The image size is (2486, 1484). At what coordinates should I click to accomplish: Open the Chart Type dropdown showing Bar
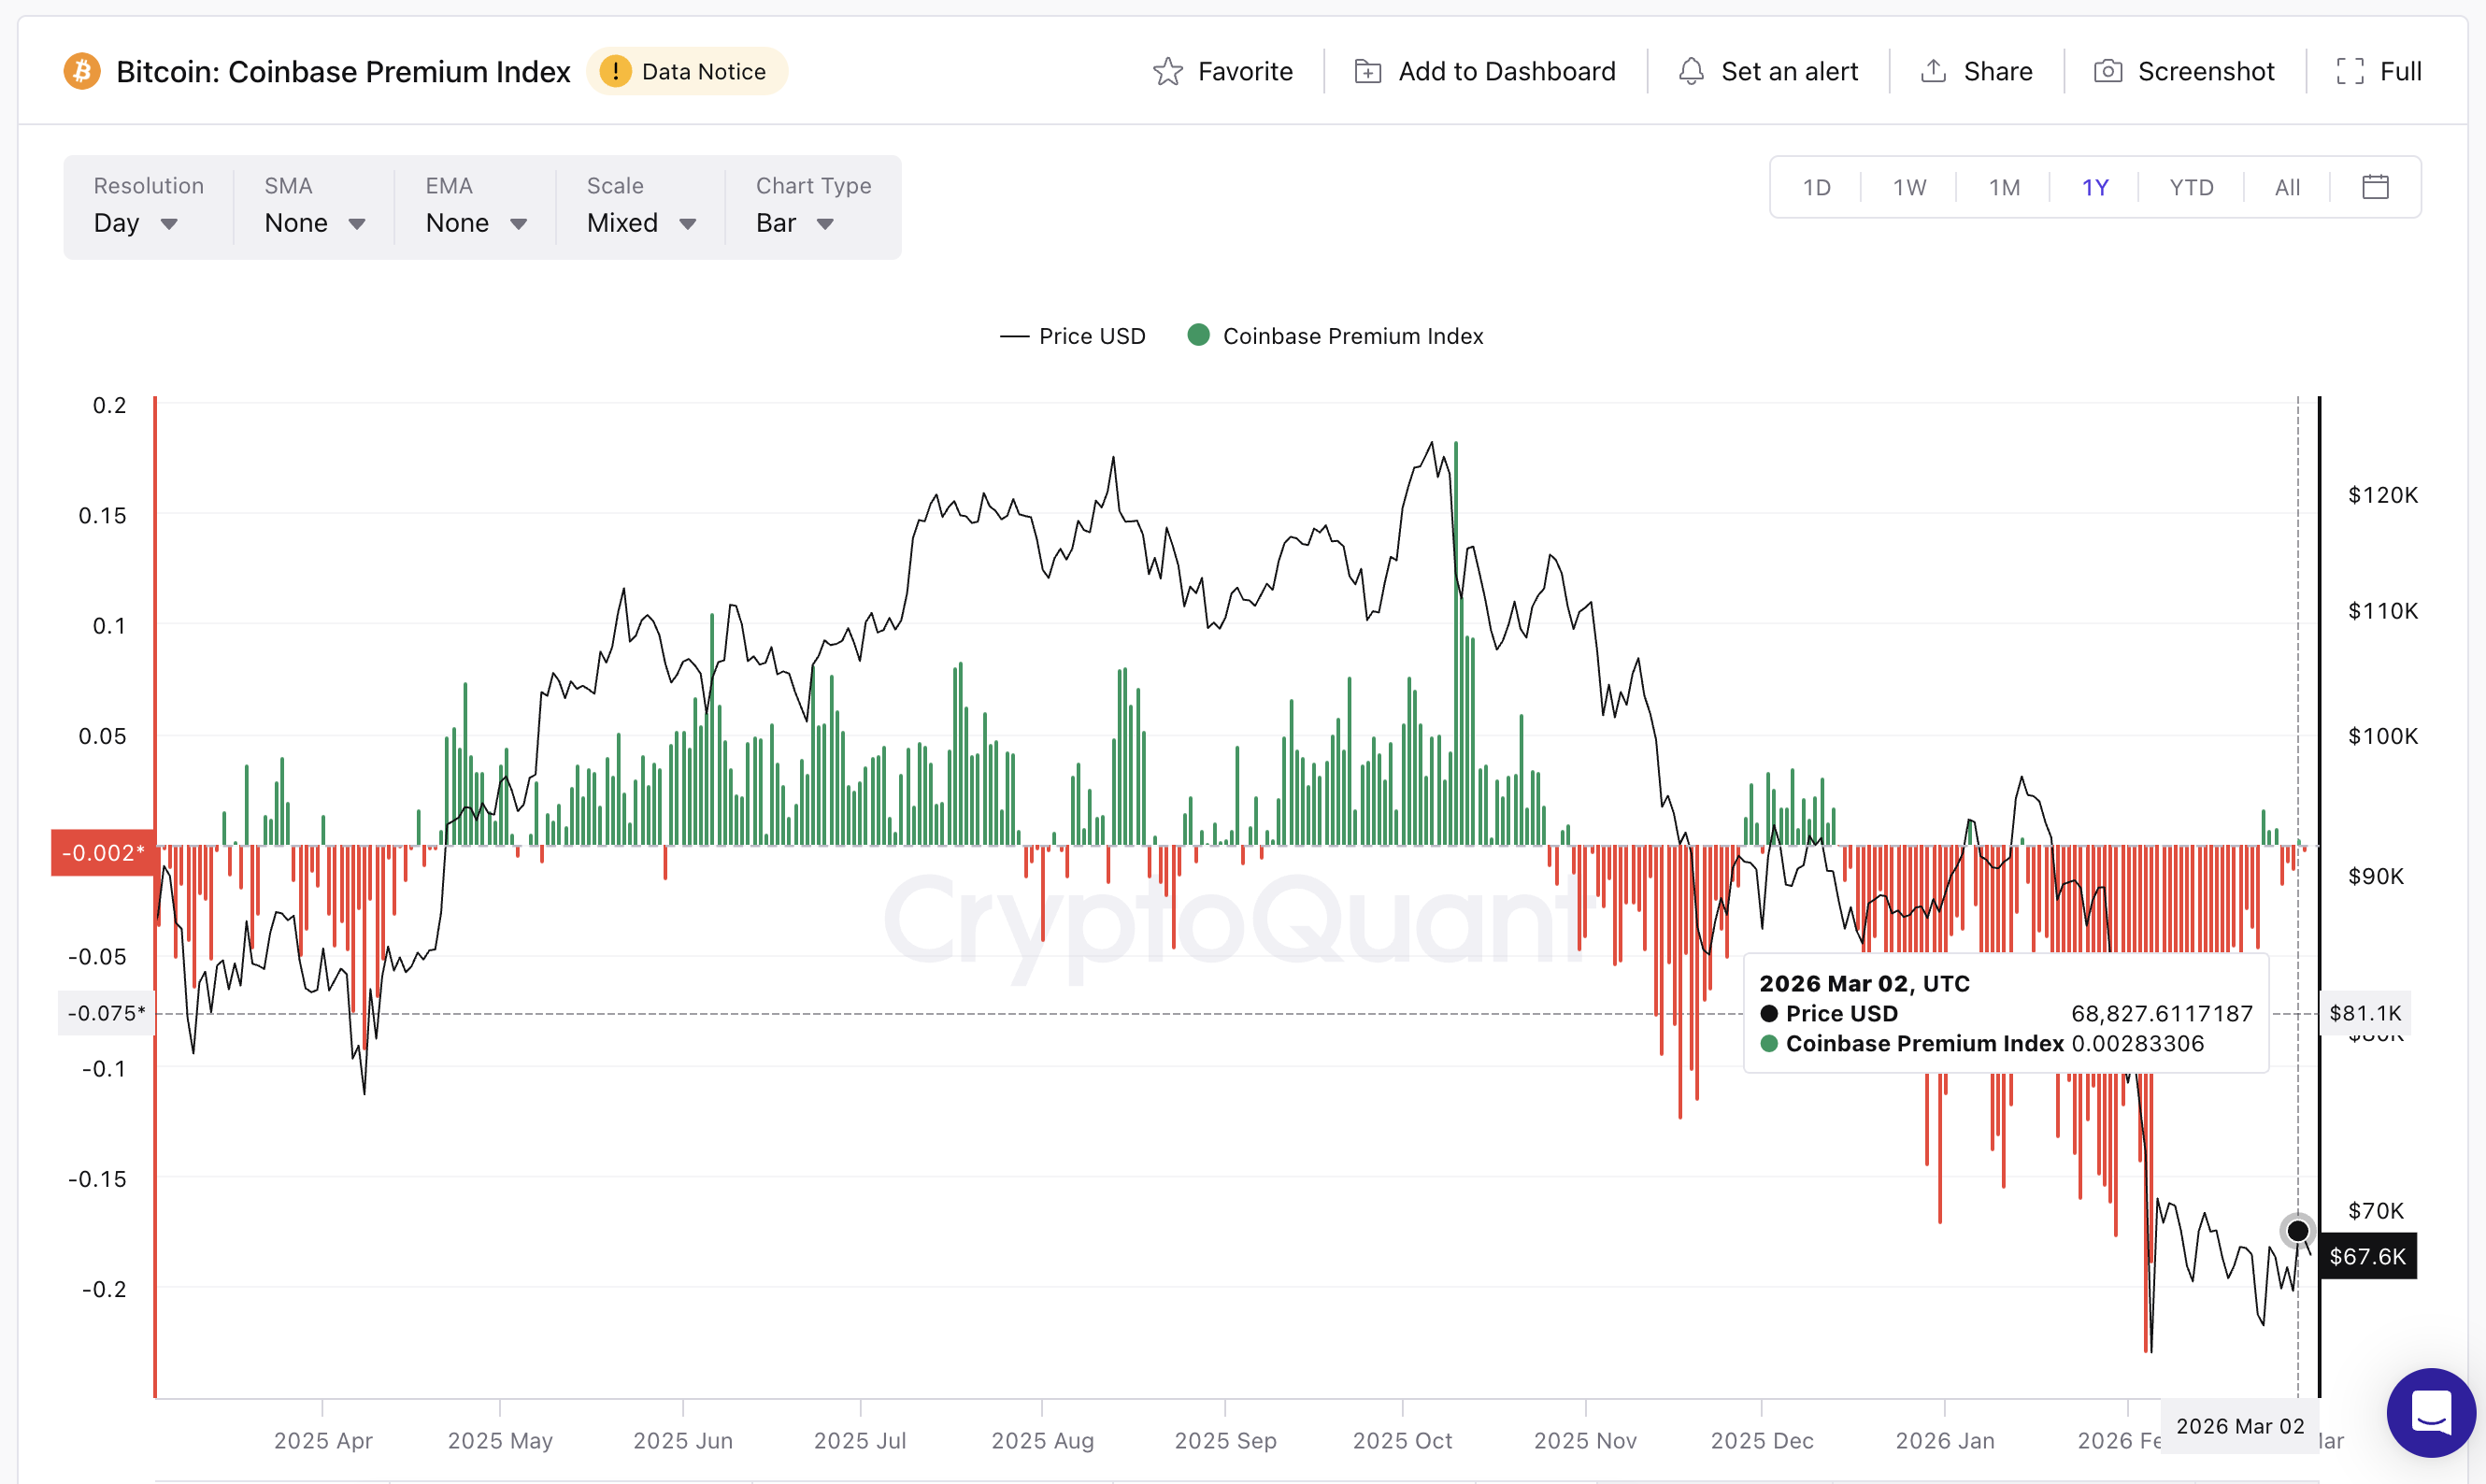pos(793,223)
